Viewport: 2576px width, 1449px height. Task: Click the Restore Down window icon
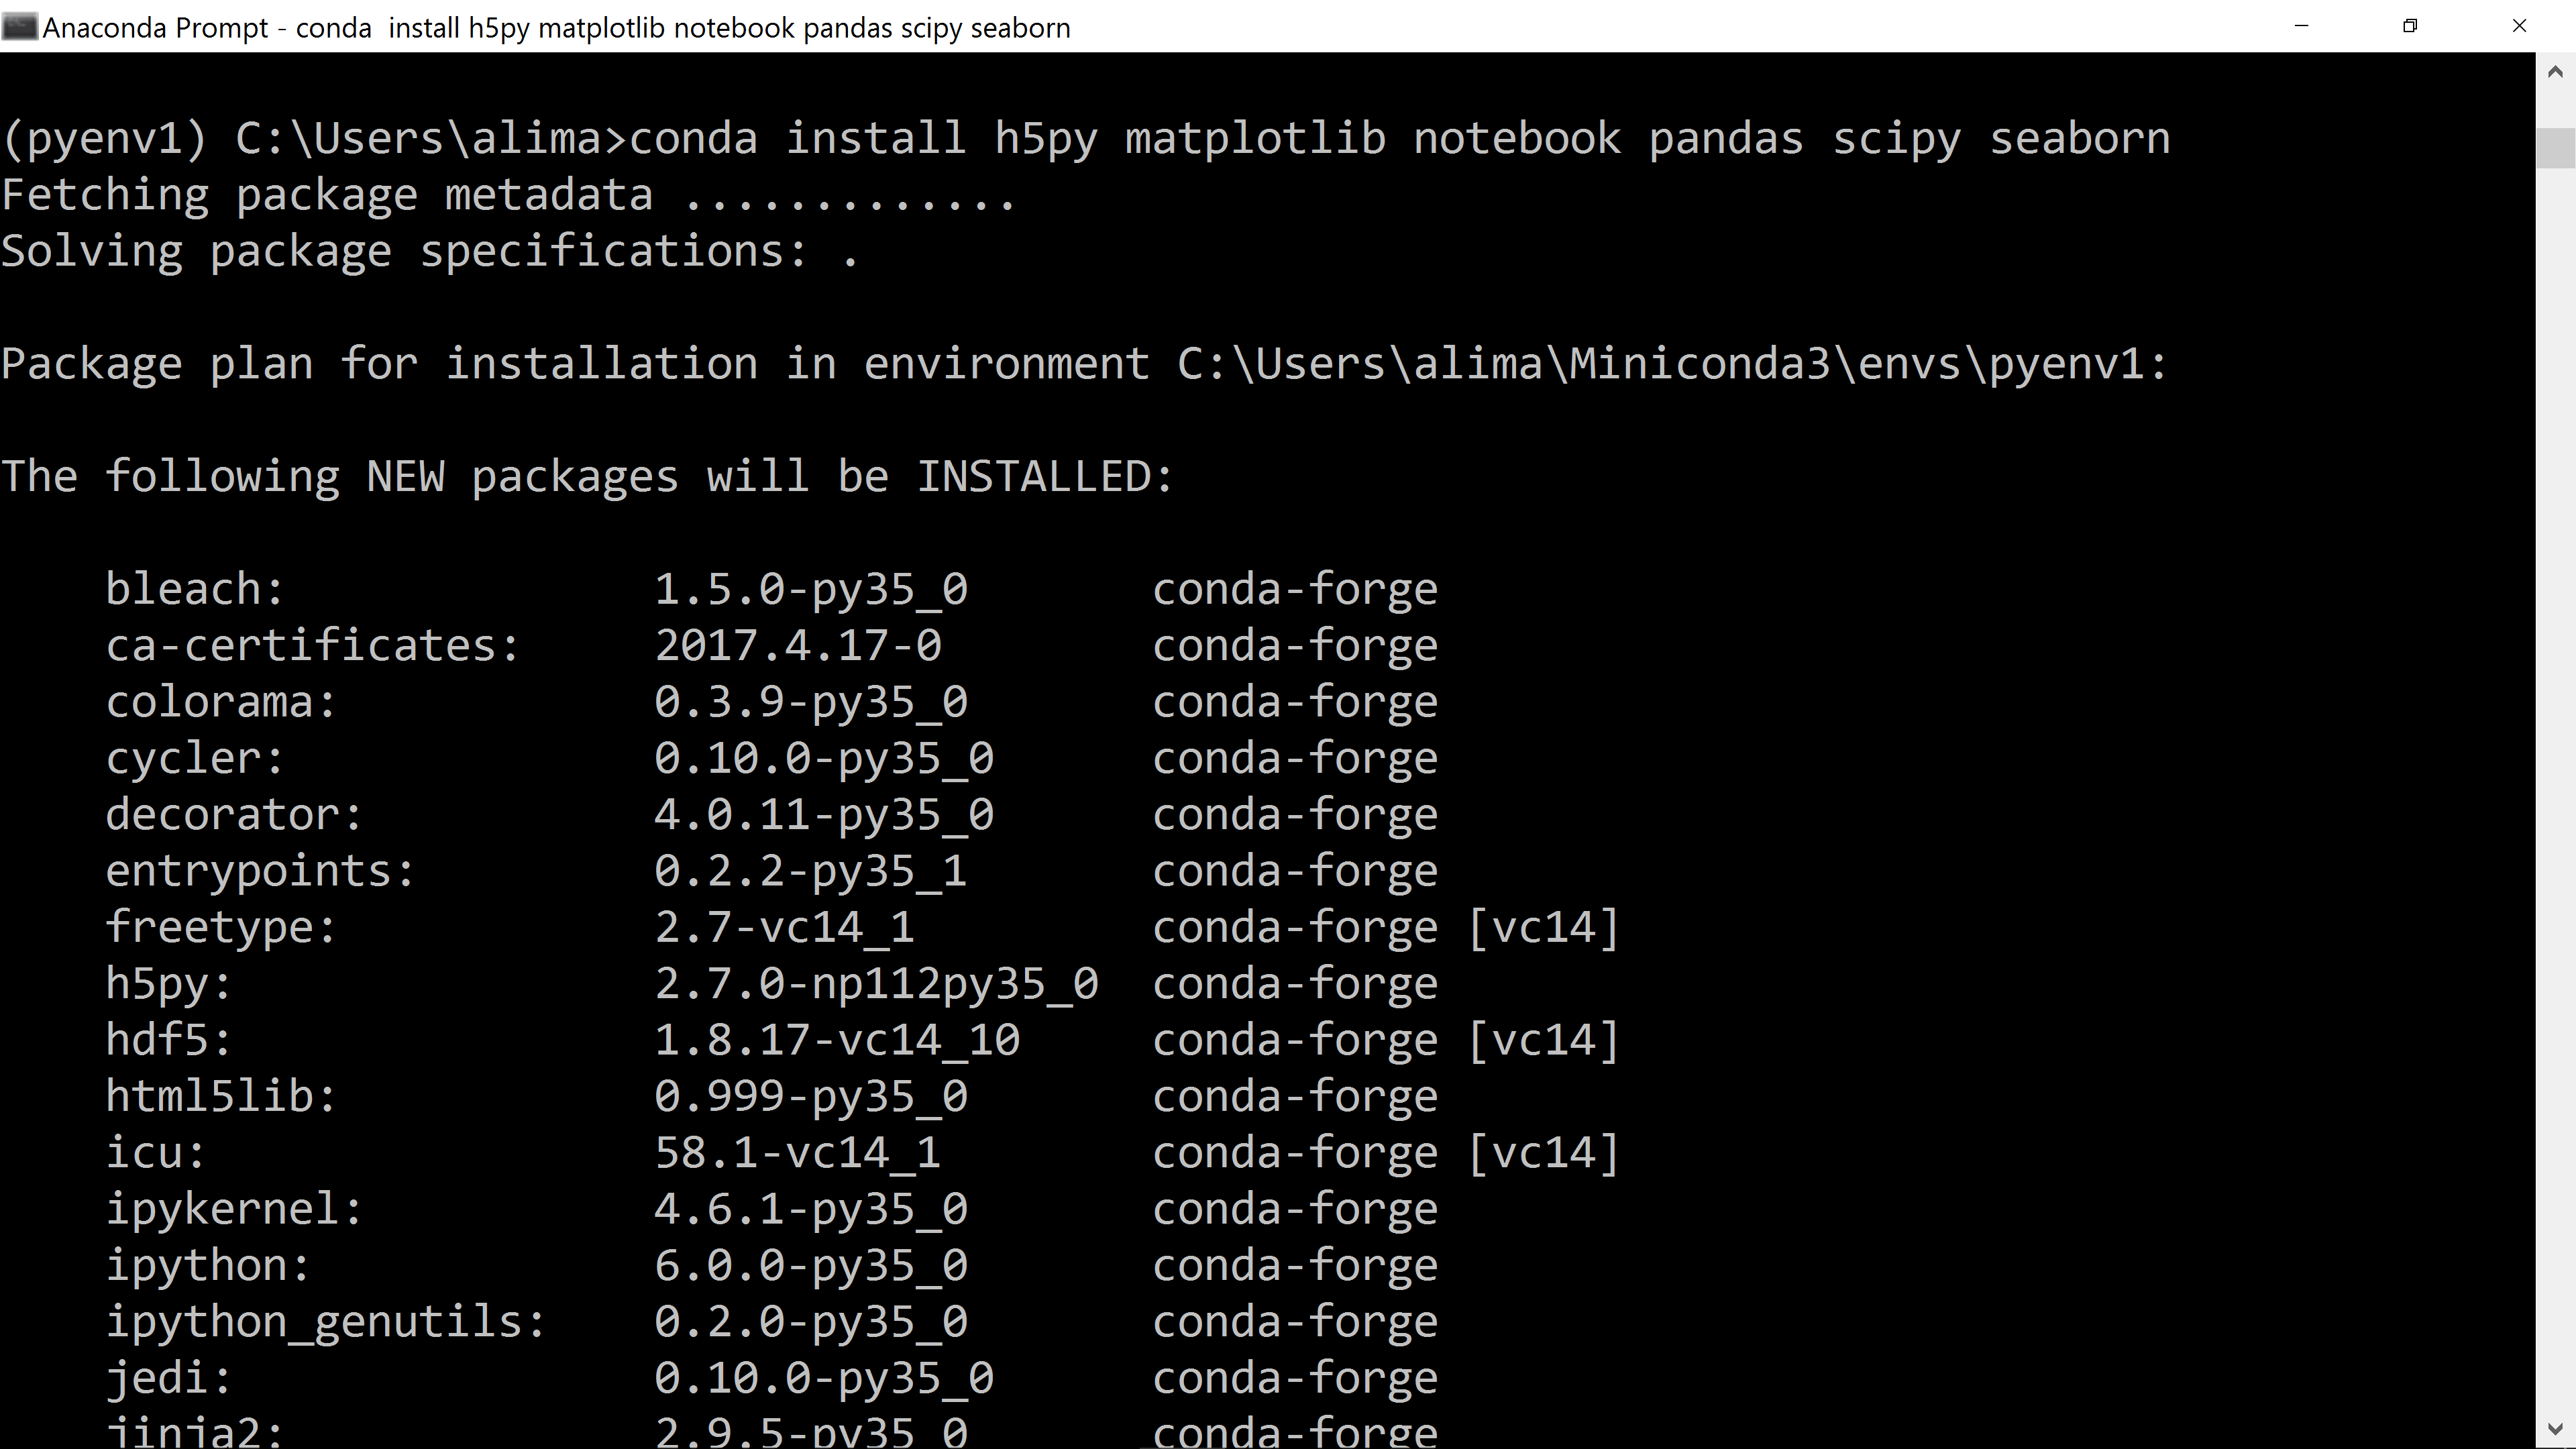pos(2410,26)
